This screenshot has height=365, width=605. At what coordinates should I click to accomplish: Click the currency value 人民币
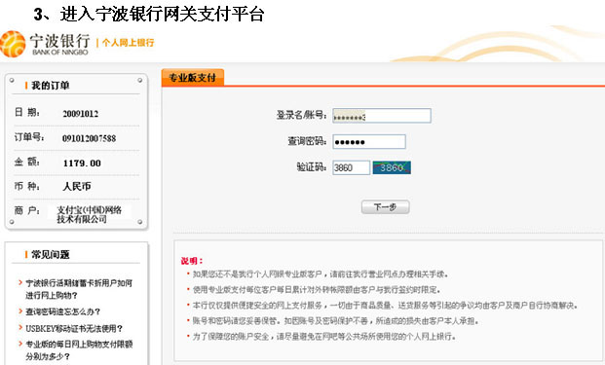click(77, 187)
